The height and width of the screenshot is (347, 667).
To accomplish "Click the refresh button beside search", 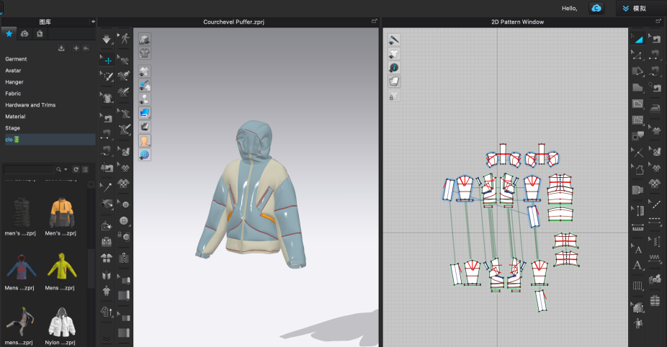I will tap(76, 170).
